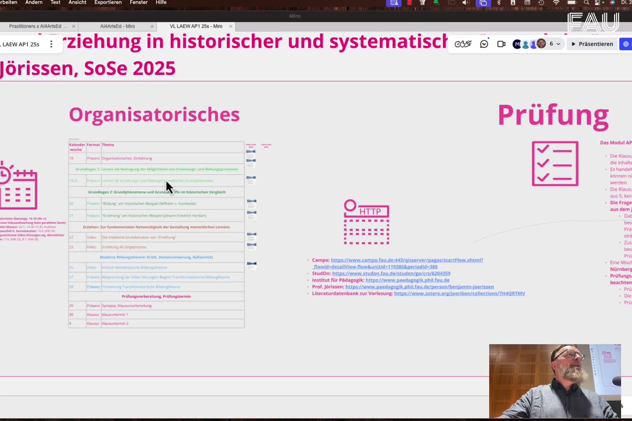632x421 pixels.
Task: Open the Exportieren menu
Action: point(108,3)
